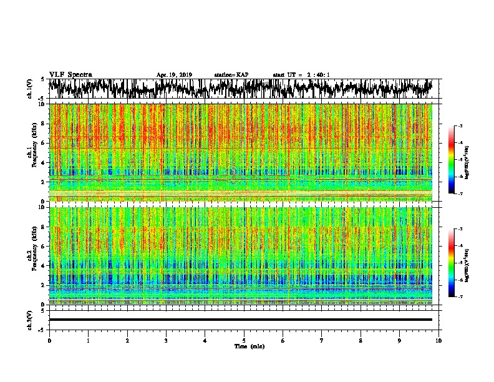Click the ch.1 spectrogram plot area
The image size is (494, 382).
point(241,152)
